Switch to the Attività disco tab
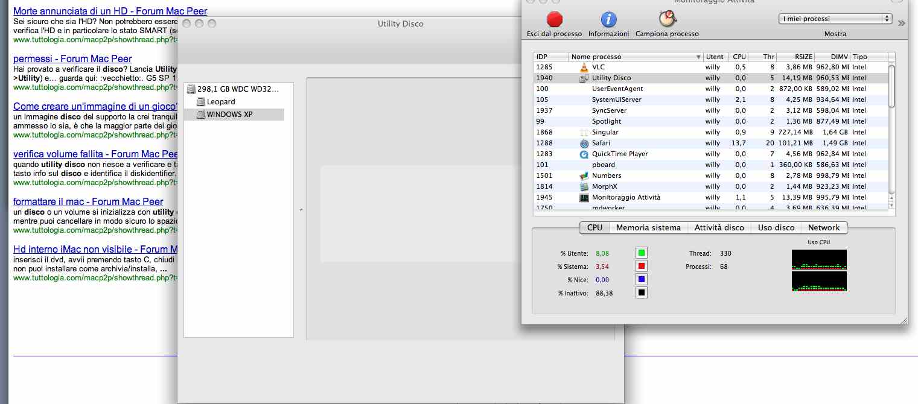 pos(719,227)
